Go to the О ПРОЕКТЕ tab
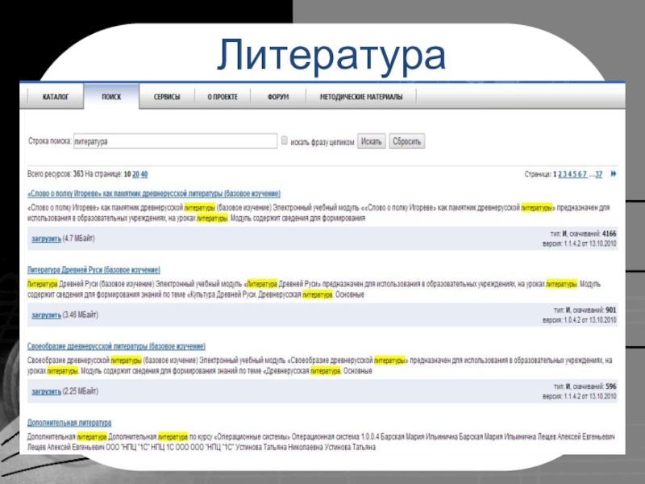Viewport: 645px width, 484px height. click(222, 97)
